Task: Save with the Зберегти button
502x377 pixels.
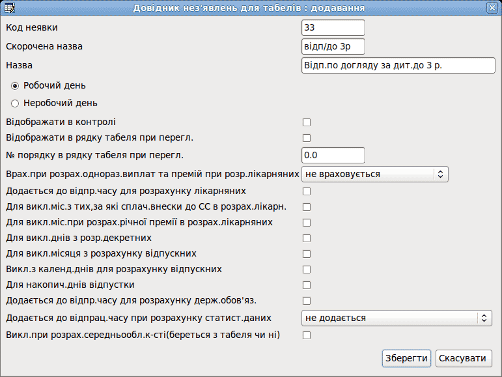Action: point(406,358)
